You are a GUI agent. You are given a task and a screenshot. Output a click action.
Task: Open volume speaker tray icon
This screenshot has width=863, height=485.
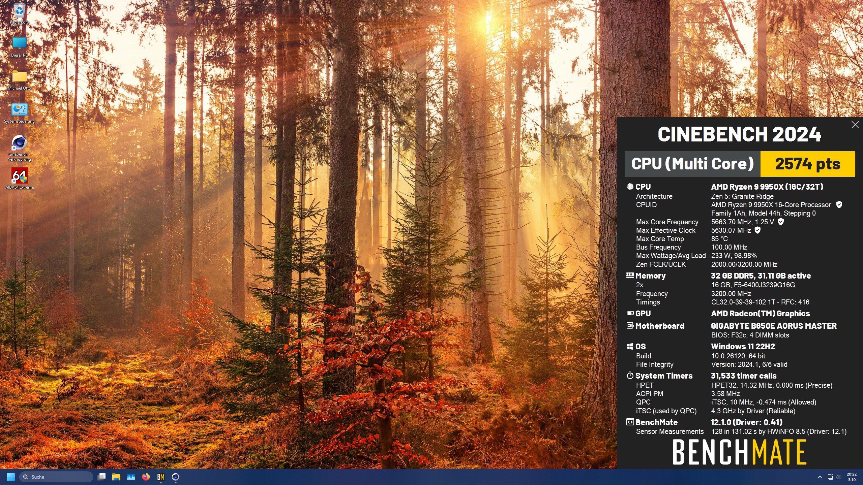(x=838, y=477)
